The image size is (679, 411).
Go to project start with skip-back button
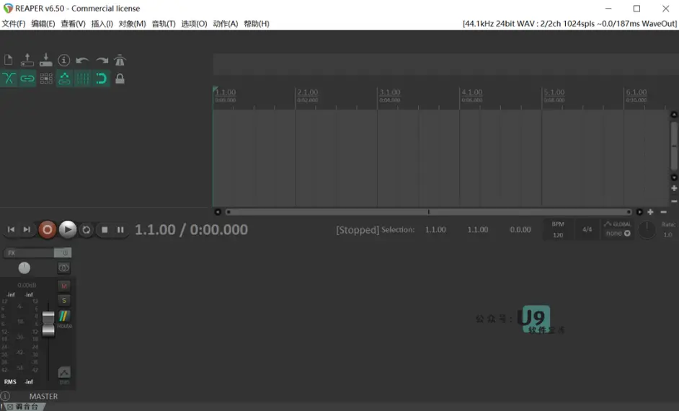12,229
